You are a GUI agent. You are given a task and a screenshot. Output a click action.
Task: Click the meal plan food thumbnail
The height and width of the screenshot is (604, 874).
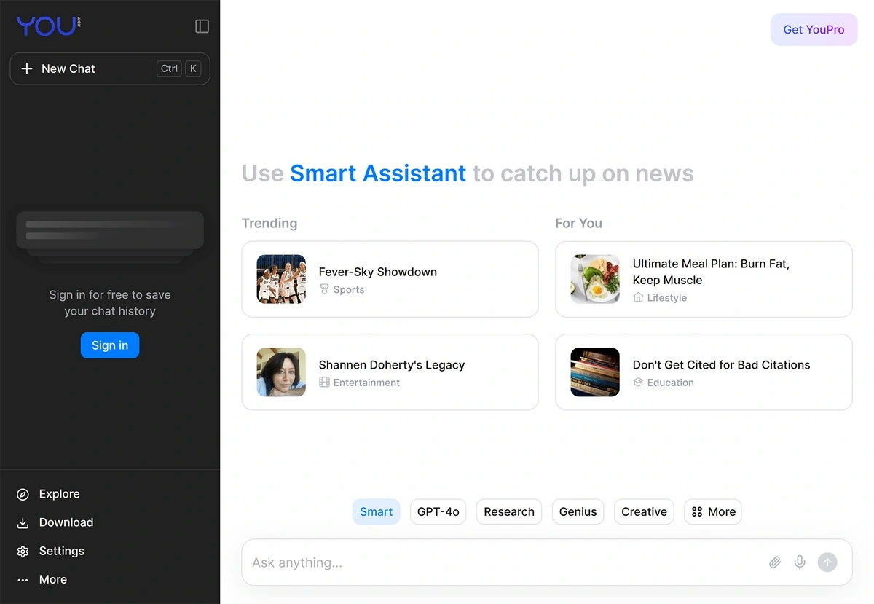[x=595, y=279]
